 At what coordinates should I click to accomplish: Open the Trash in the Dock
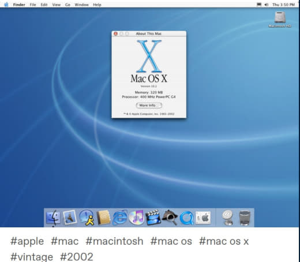click(245, 218)
